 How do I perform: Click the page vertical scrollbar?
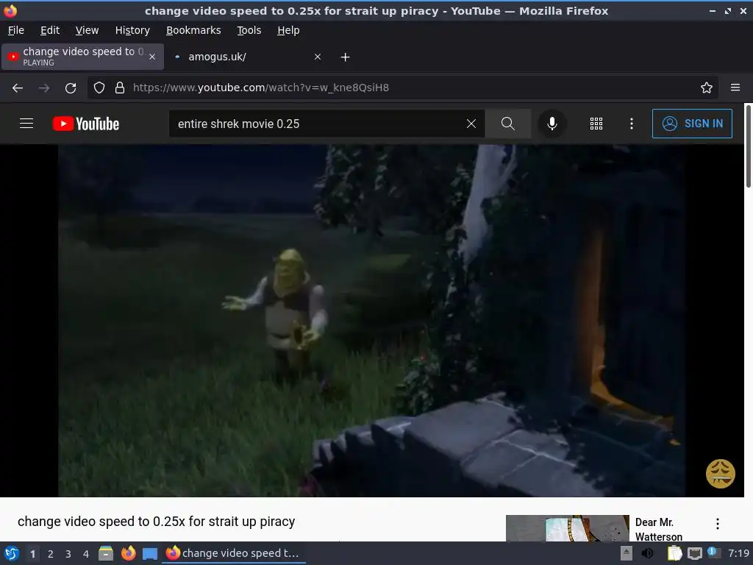point(748,146)
